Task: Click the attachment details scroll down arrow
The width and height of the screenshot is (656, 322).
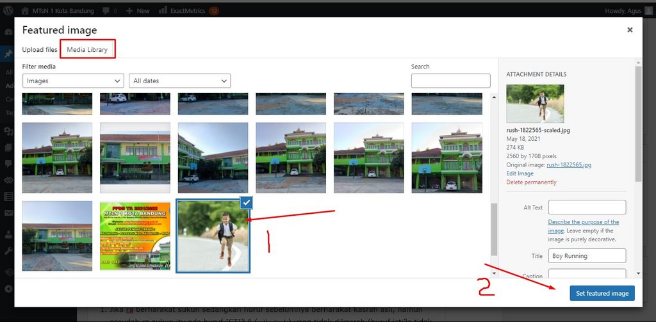Action: 638,273
